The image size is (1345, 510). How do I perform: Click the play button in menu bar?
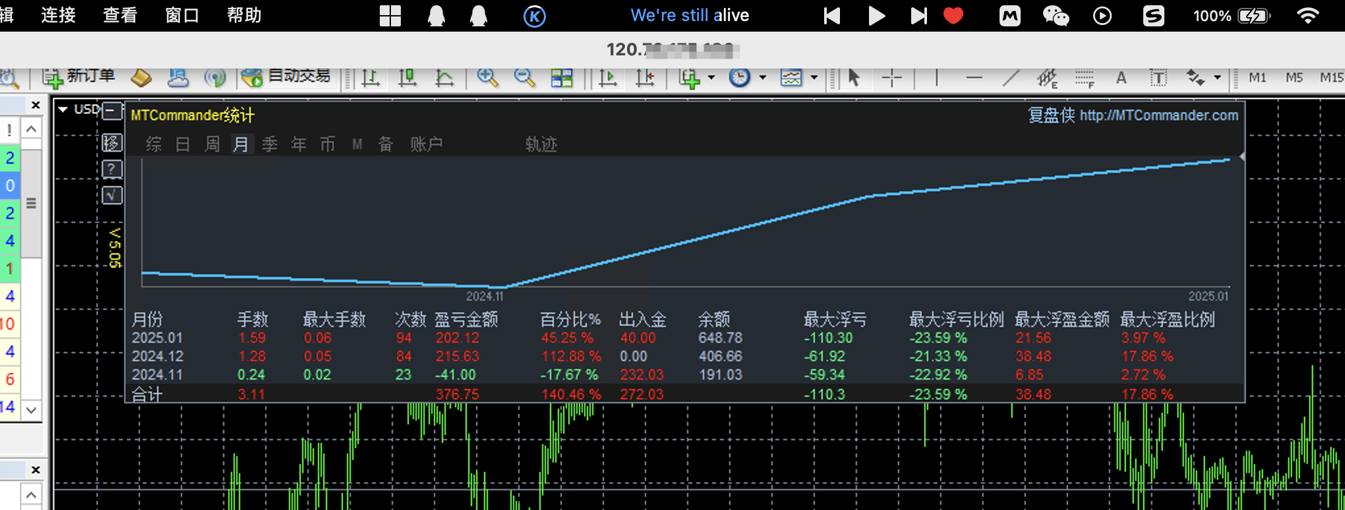tap(876, 16)
